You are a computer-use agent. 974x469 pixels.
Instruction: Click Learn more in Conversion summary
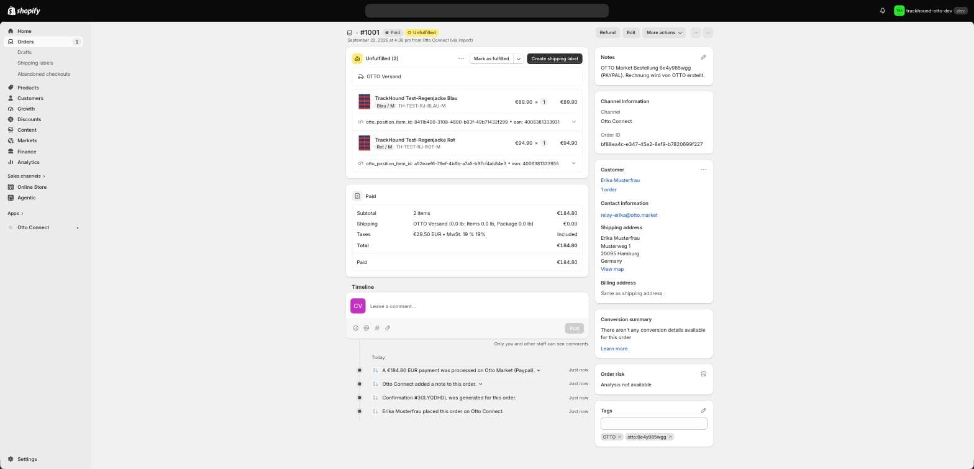614,348
